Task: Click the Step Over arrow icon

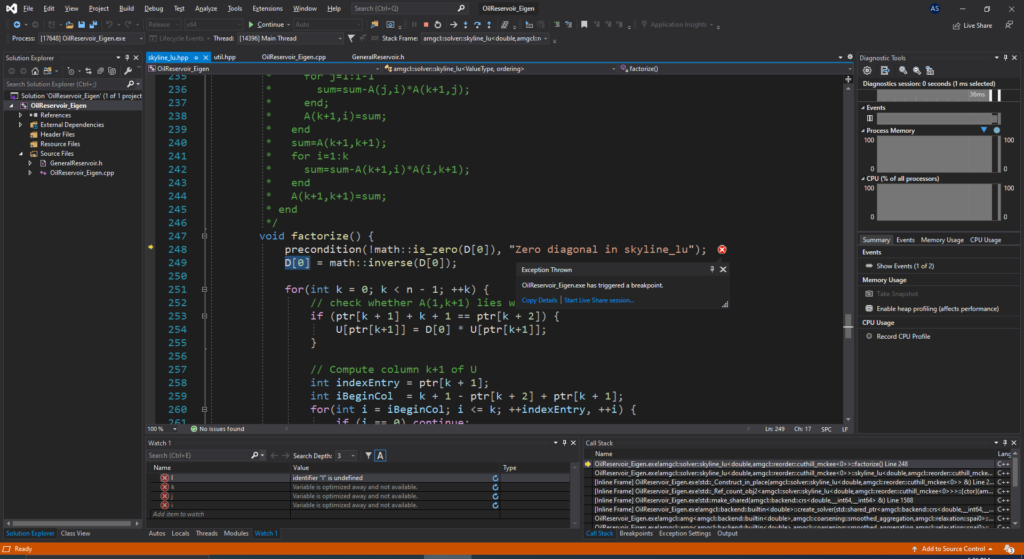Action: click(x=477, y=25)
